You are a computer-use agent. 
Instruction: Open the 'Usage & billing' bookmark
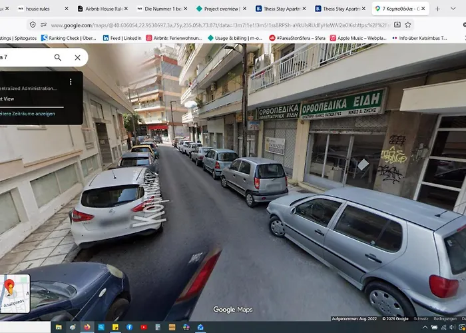[x=235, y=38]
